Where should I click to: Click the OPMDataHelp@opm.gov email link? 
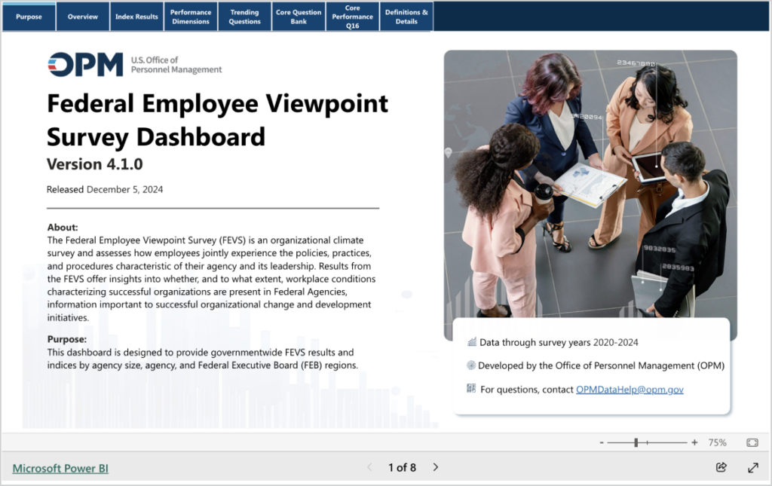tap(630, 390)
